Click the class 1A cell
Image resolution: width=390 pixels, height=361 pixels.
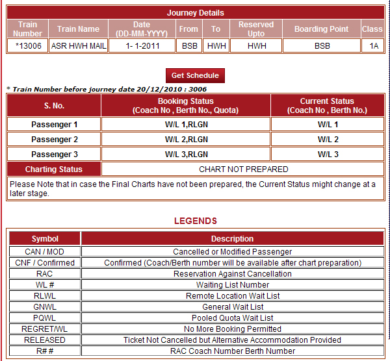(372, 46)
